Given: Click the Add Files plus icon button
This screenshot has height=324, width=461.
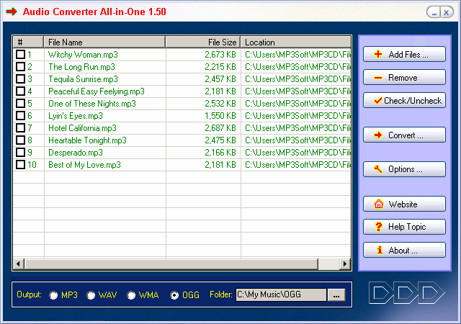Looking at the screenshot, I should click(404, 55).
